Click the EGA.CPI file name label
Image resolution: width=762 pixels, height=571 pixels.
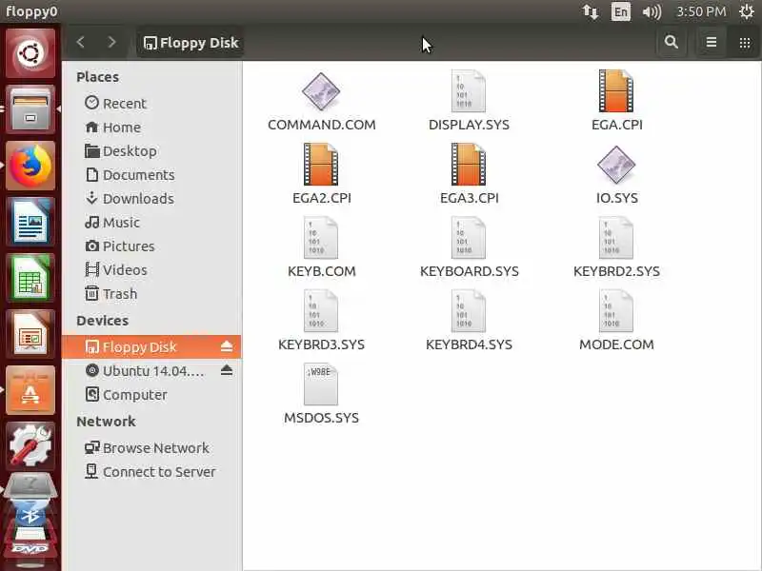point(616,125)
